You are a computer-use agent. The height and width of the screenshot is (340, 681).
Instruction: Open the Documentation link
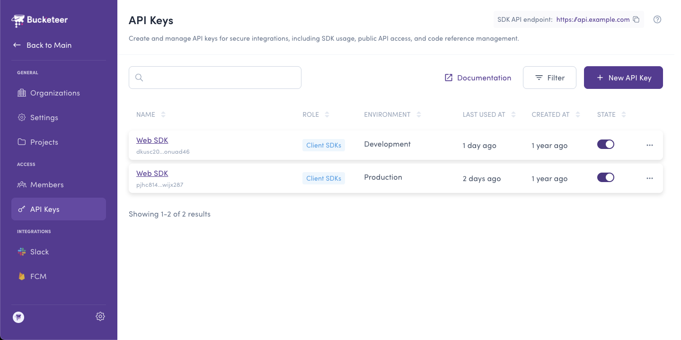[x=478, y=78]
